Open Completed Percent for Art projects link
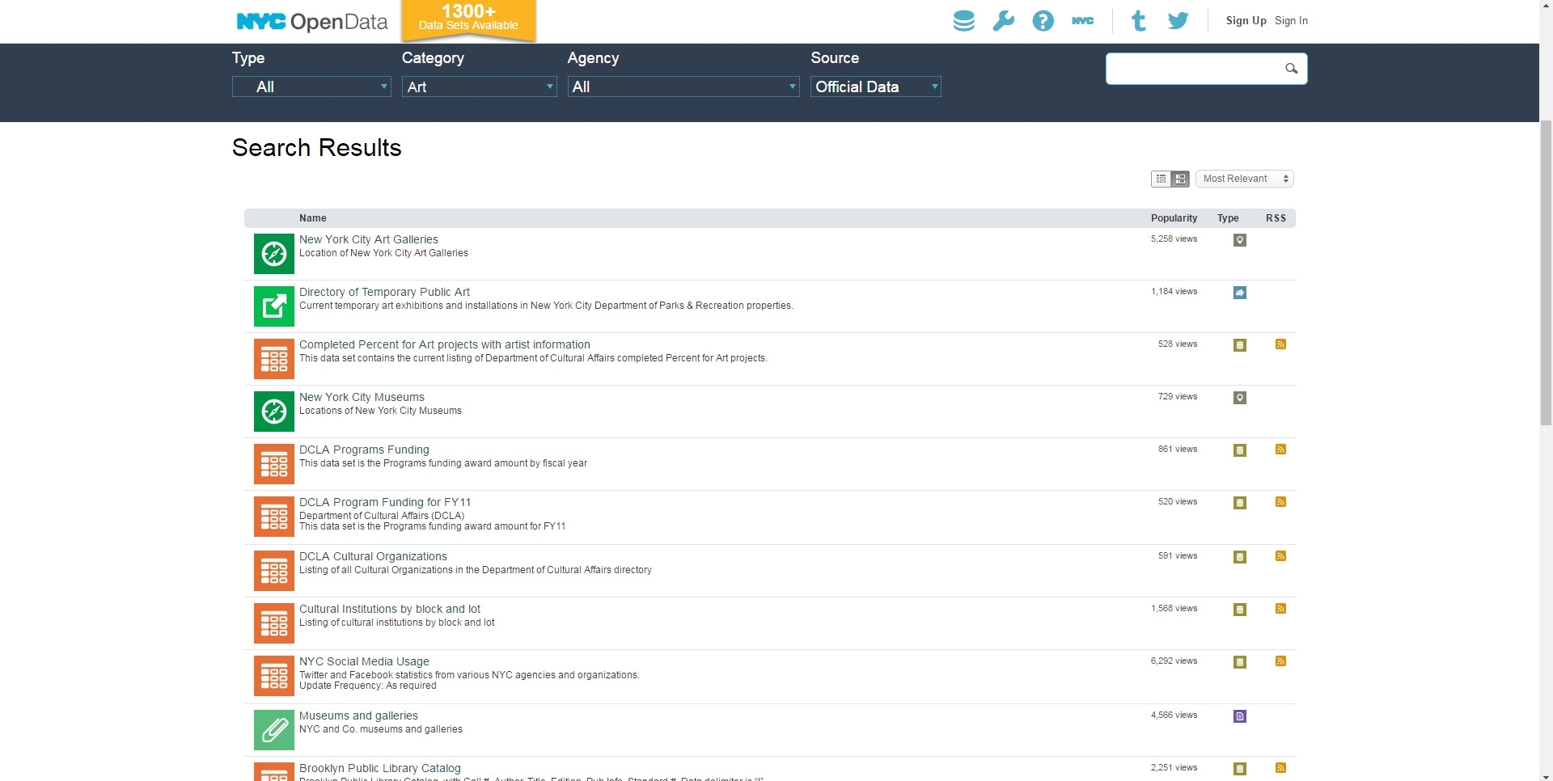 pyautogui.click(x=445, y=344)
